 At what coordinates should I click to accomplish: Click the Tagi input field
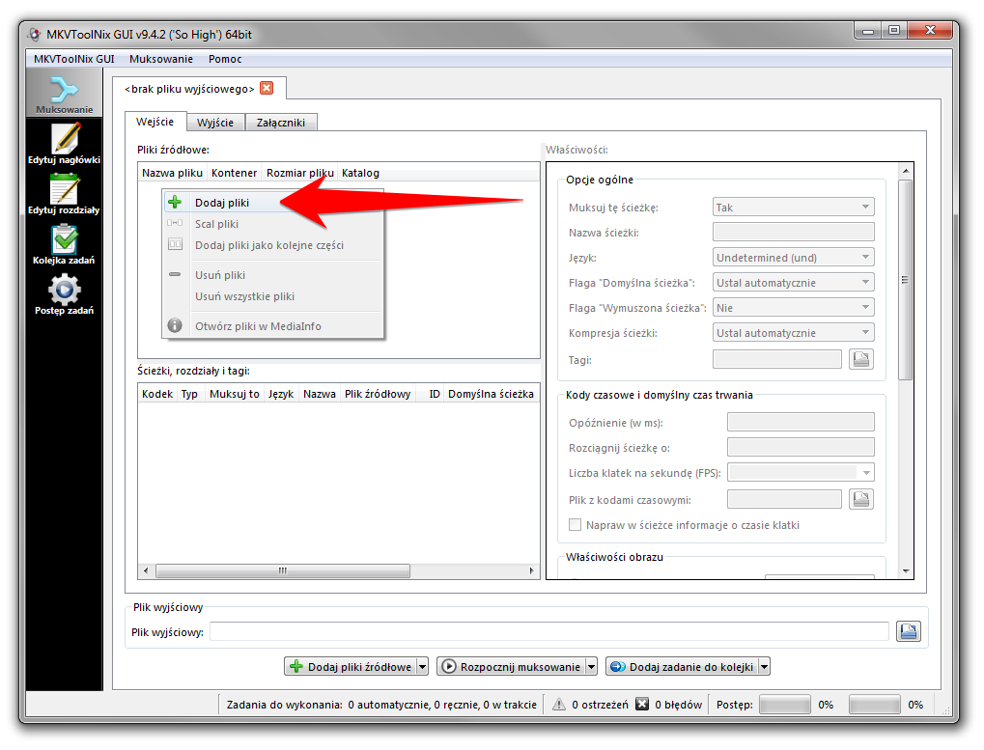777,359
